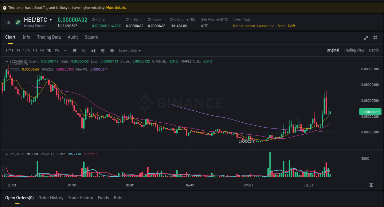Open the indicators icon next to chart style
Screen dimensions: 384x207
click(x=93, y=50)
